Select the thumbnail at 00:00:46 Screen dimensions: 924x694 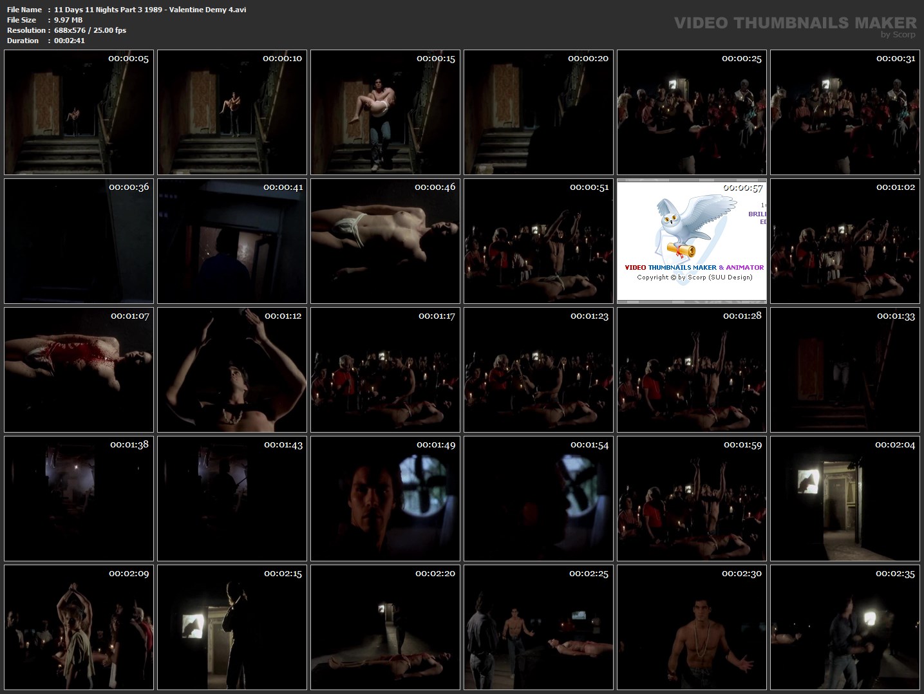point(385,241)
